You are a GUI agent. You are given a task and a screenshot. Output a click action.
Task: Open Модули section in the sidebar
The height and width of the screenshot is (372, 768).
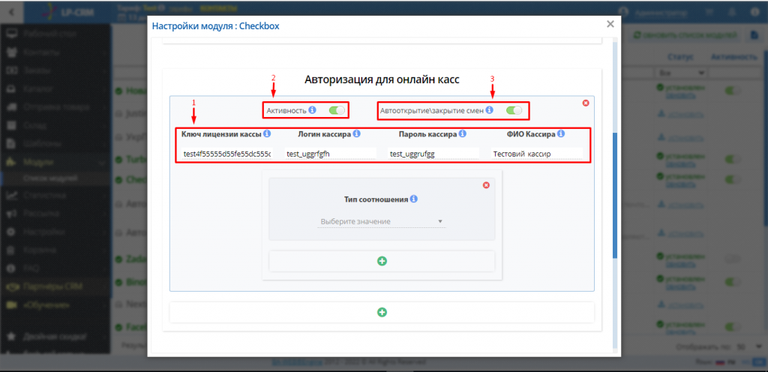(55, 161)
